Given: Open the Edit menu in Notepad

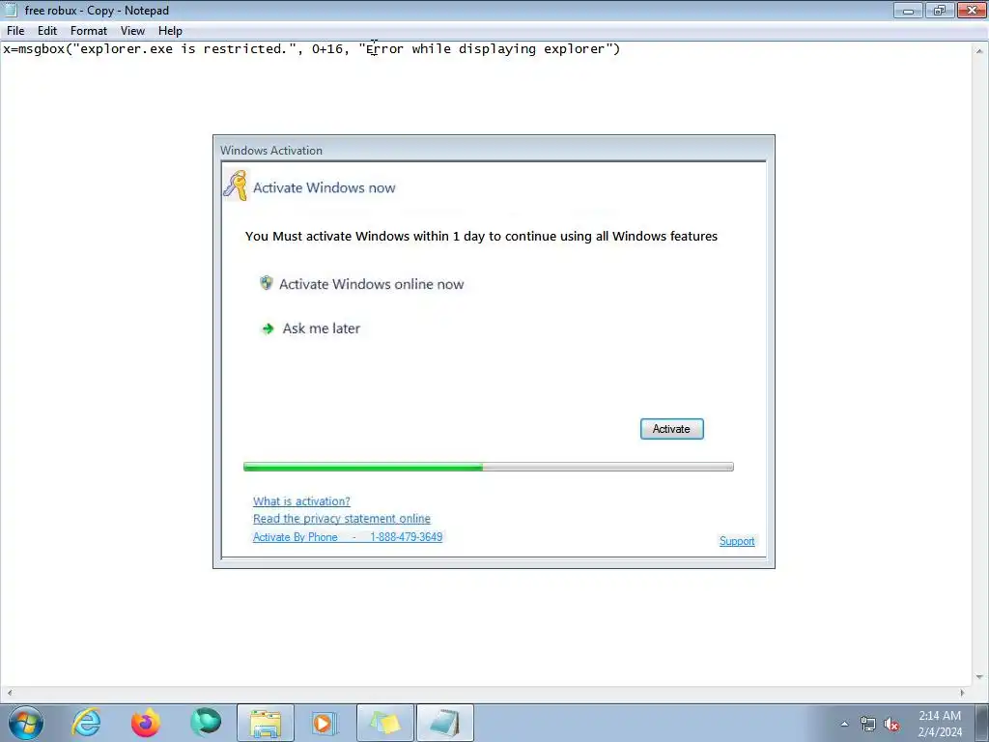Looking at the screenshot, I should point(47,31).
